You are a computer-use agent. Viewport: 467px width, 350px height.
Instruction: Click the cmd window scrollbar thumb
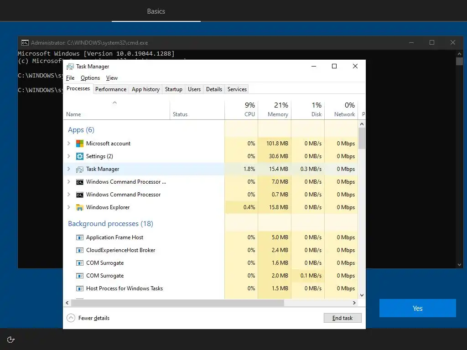pos(459,62)
